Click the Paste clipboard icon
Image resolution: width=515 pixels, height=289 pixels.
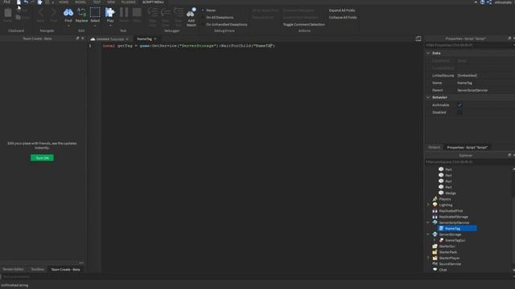click(7, 15)
